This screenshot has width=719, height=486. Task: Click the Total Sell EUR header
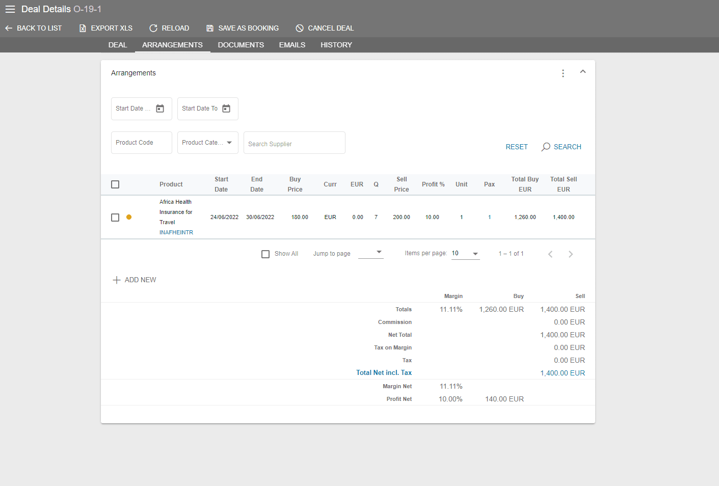[x=564, y=184]
